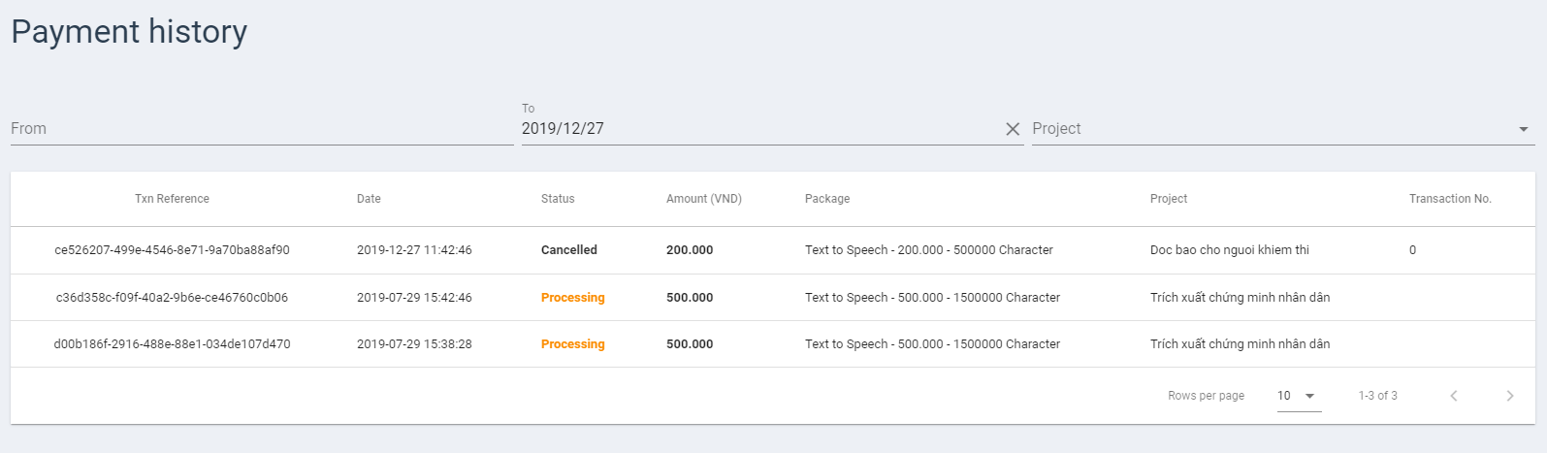
Task: Click the Amount (VND) column header
Action: (704, 199)
